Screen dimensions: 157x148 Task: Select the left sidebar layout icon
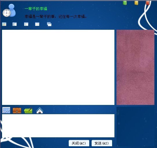[x=14, y=24]
